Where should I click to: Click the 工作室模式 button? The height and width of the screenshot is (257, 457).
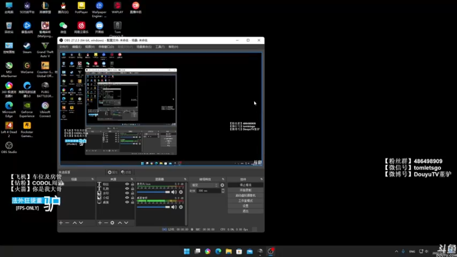tap(246, 201)
